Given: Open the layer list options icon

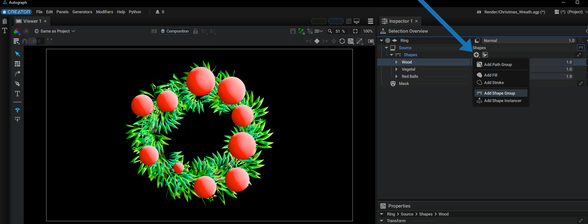Looking at the screenshot, I should click(16, 41).
